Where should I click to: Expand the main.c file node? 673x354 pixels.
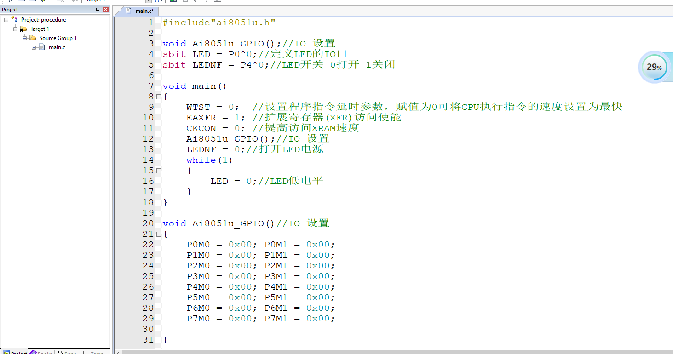coord(34,47)
